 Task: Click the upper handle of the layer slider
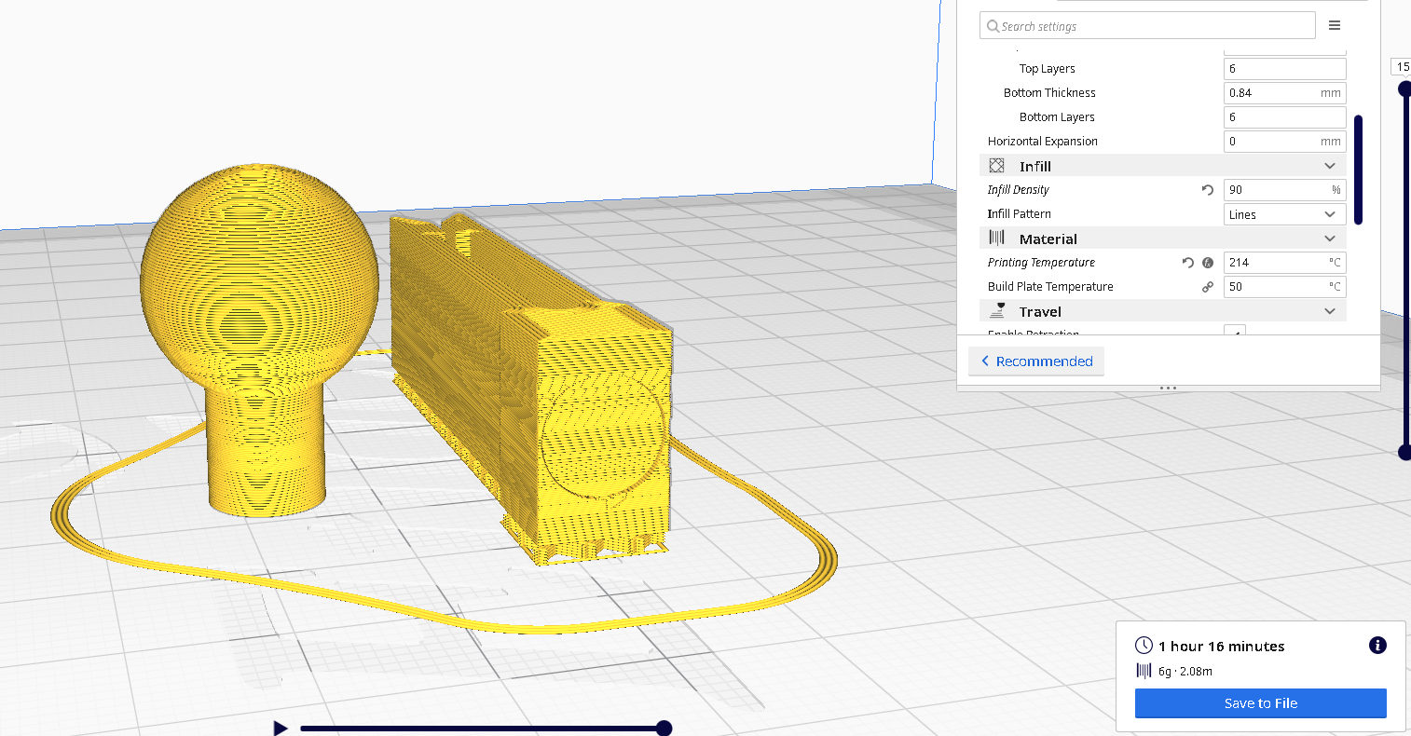click(x=1404, y=89)
